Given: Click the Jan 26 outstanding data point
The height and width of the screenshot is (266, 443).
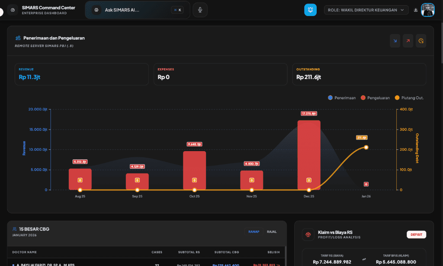Looking at the screenshot, I should pyautogui.click(x=366, y=147).
